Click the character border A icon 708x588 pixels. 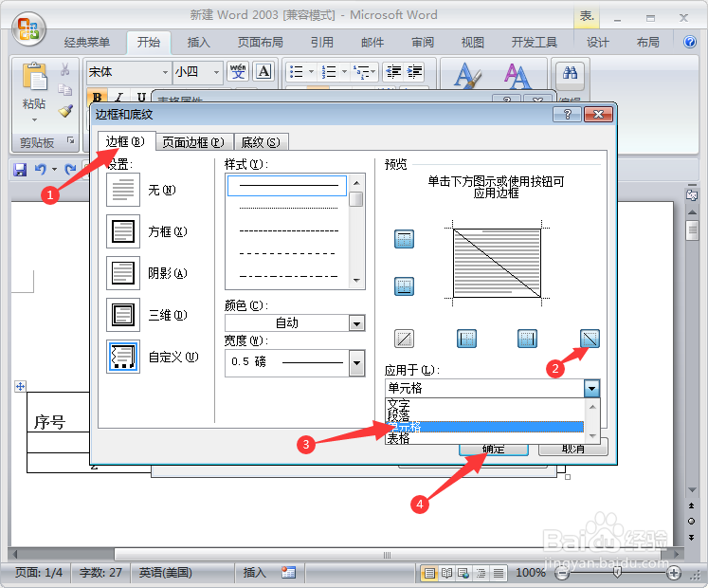coord(263,72)
